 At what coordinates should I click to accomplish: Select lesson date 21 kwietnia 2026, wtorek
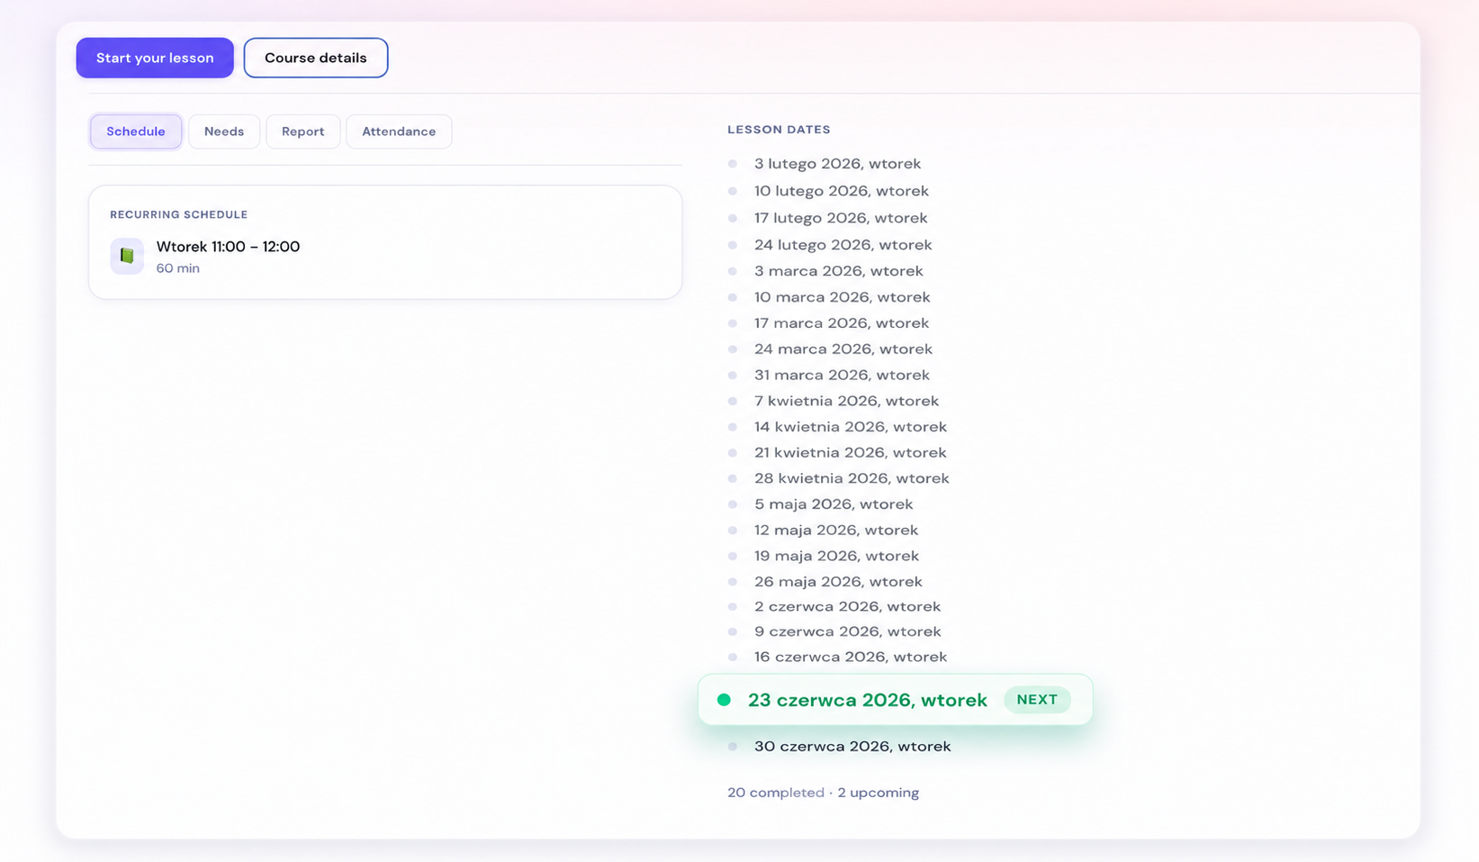pos(851,453)
